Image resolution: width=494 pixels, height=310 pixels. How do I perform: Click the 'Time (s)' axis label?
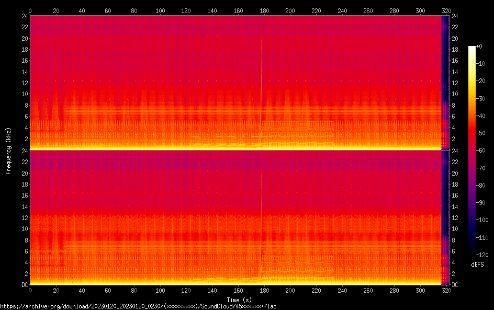[238, 300]
